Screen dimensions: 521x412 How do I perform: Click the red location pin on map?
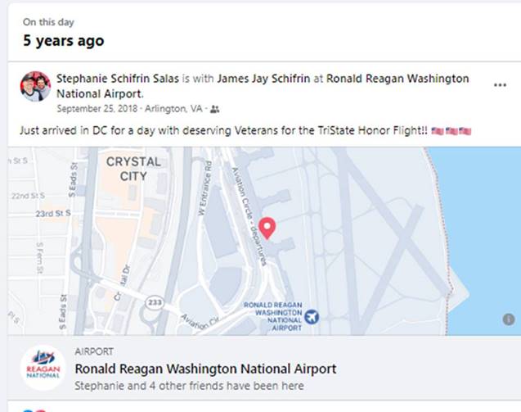pyautogui.click(x=267, y=228)
